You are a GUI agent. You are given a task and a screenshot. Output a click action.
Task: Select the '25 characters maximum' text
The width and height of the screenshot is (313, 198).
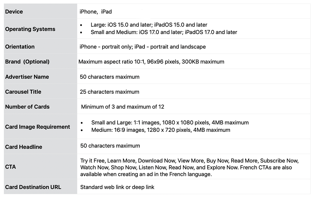click(x=110, y=92)
